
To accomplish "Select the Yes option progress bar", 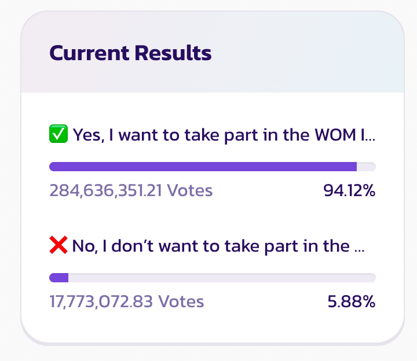I will 213,167.
